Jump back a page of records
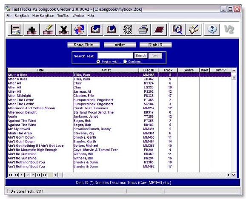This screenshot has width=246, height=199. (16, 175)
